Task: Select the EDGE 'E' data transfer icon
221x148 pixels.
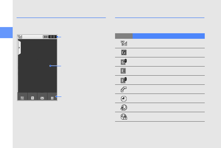Action: (124, 80)
